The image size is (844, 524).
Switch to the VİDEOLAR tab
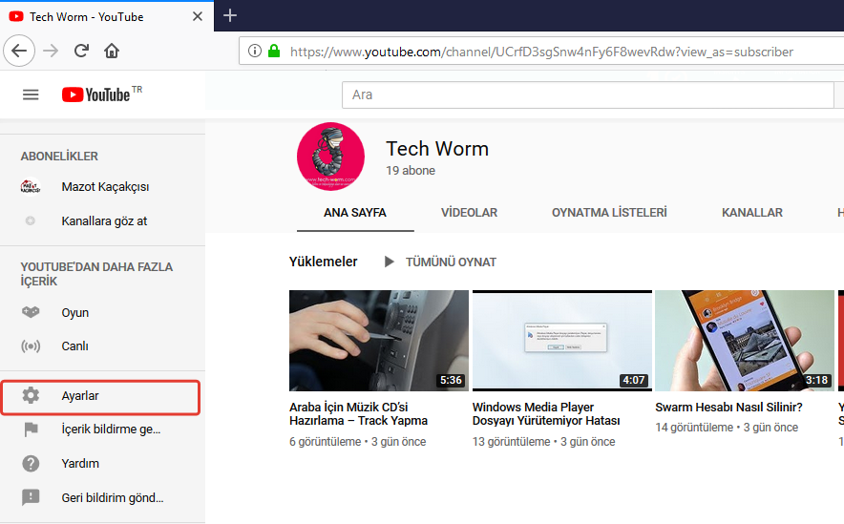[469, 213]
